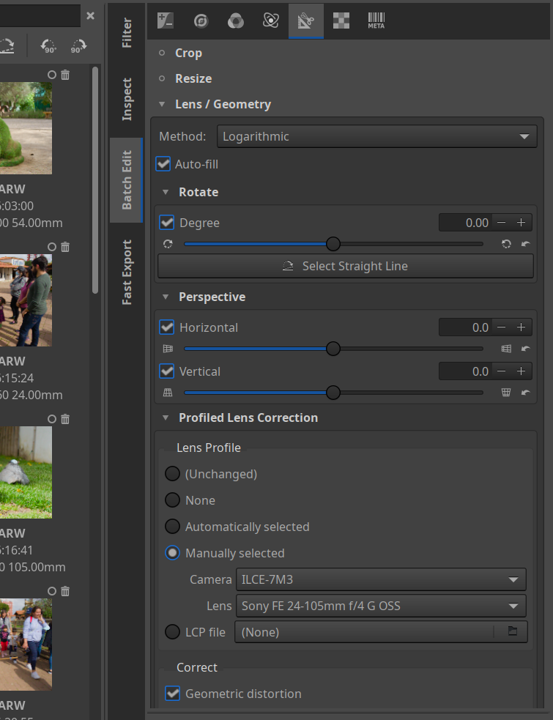This screenshot has height=720, width=553.
Task: Toggle the Geometric distortion checkbox
Action: tap(173, 694)
